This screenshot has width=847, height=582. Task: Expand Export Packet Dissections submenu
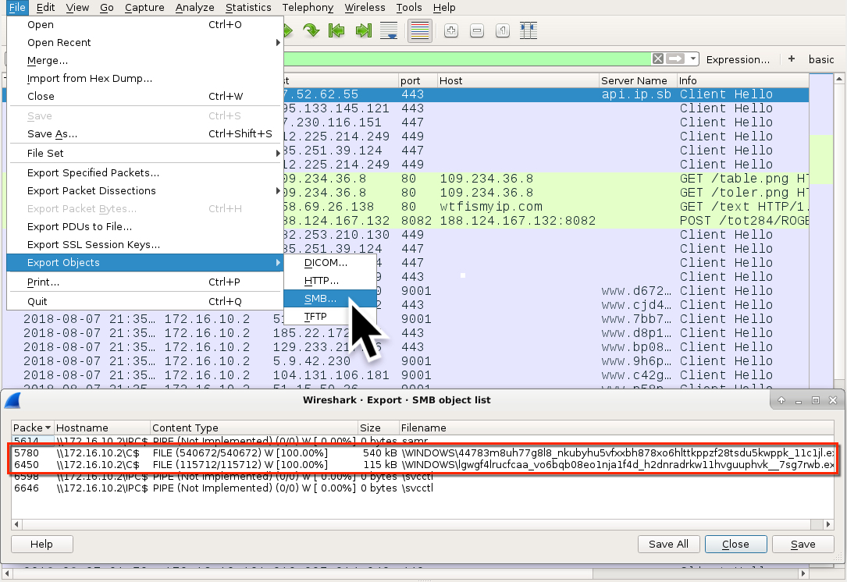click(144, 190)
